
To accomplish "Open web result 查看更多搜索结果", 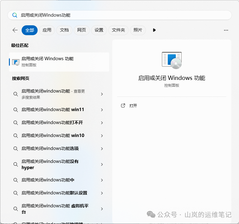I will pos(59,94).
